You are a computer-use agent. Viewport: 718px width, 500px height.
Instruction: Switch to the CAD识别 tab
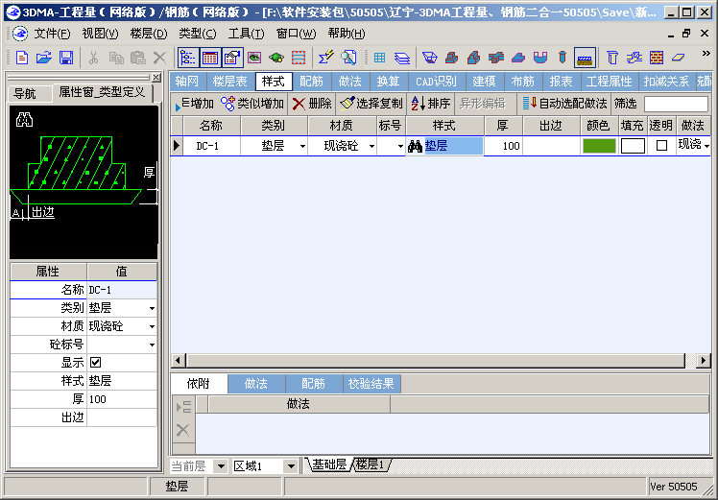(437, 82)
